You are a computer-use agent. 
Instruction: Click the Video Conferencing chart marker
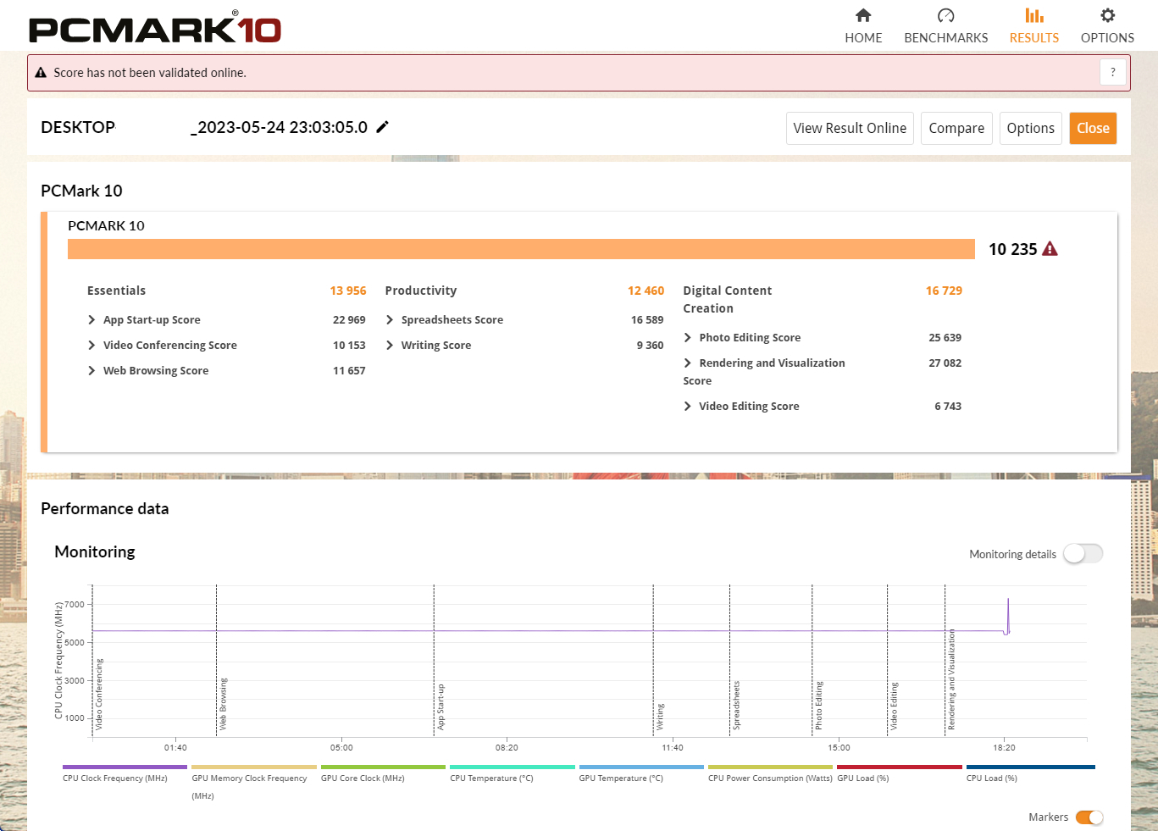[99, 695]
